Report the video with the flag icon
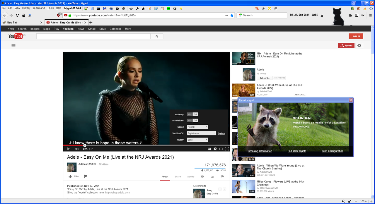 pyautogui.click(x=222, y=176)
